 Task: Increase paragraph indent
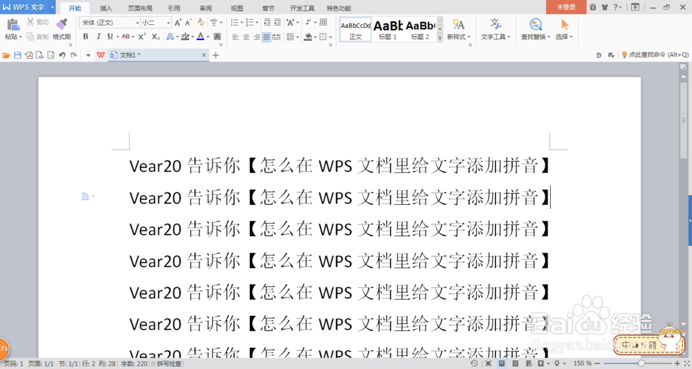point(277,23)
